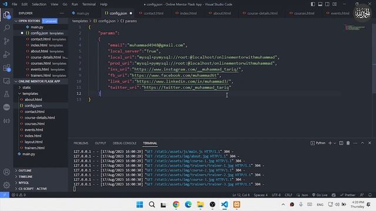Kill terminal with trash icon
The width and height of the screenshot is (376, 211).
coord(348,143)
